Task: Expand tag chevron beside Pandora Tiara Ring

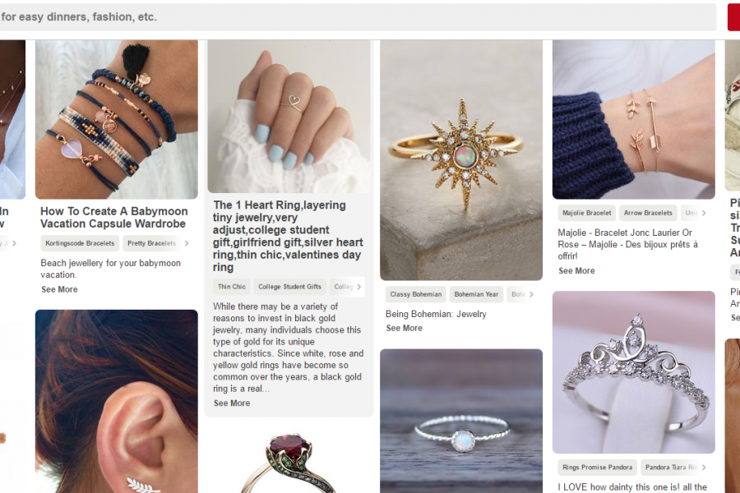Action: 704,468
